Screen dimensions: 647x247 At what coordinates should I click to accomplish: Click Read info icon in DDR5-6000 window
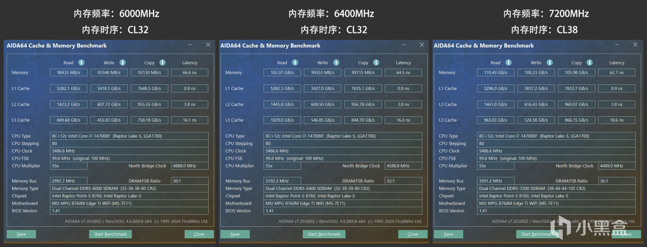tap(81, 63)
